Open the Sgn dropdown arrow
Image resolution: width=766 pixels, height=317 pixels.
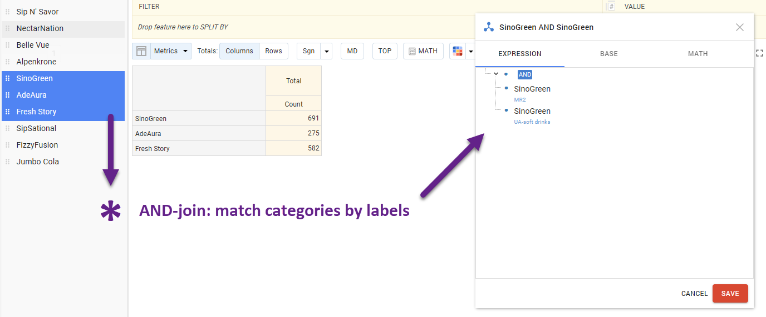[327, 51]
